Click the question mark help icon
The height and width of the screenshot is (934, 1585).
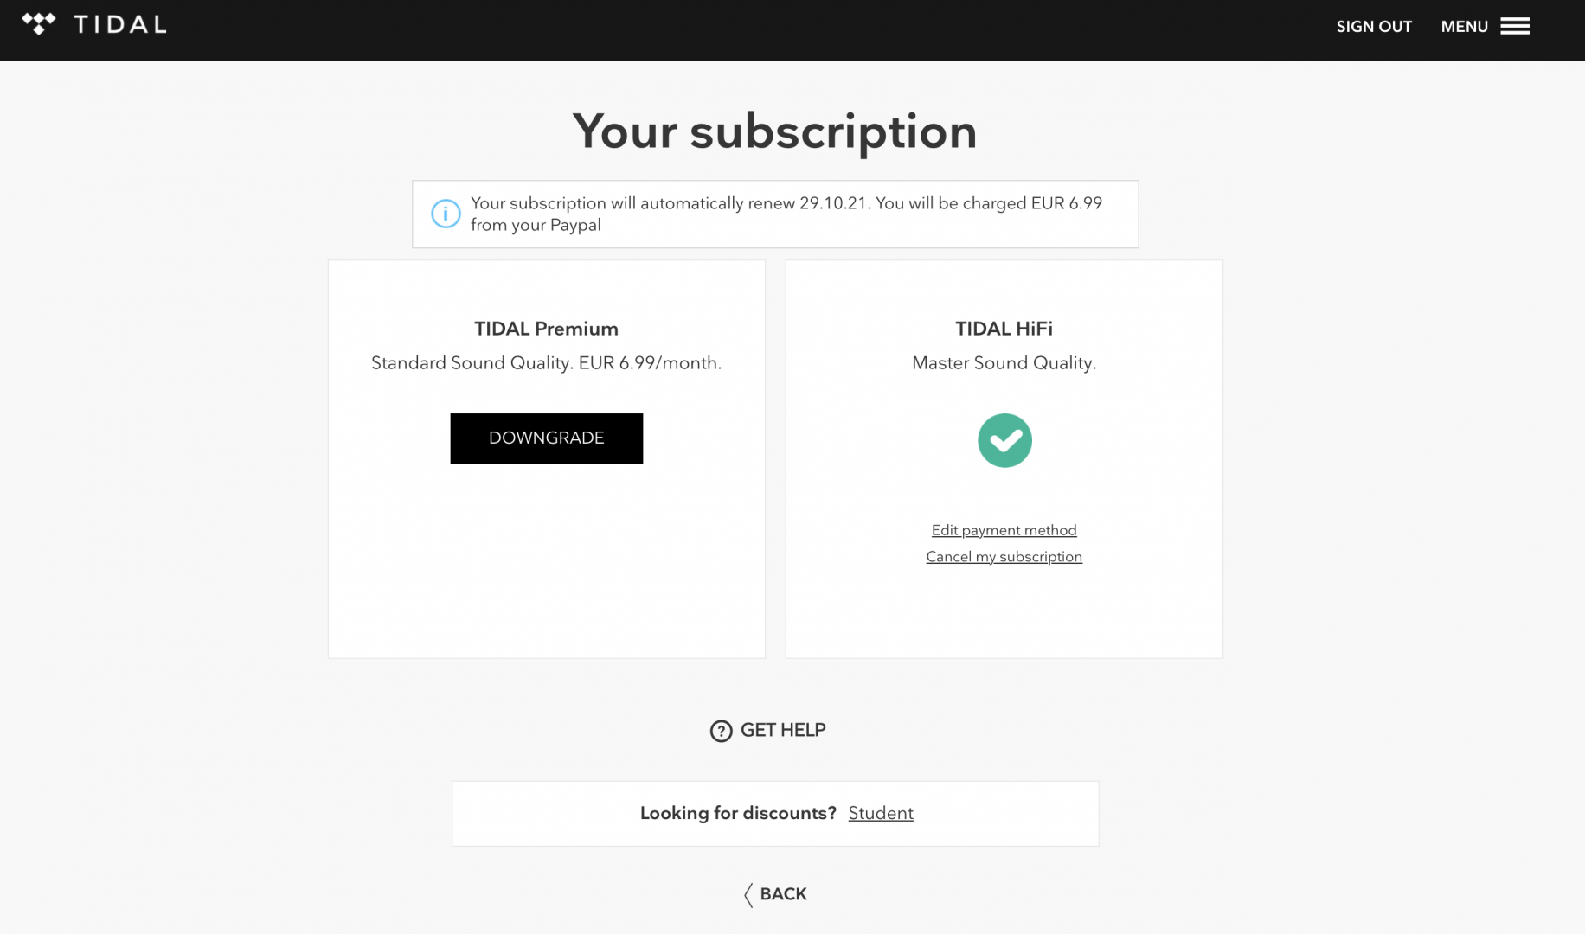[721, 731]
